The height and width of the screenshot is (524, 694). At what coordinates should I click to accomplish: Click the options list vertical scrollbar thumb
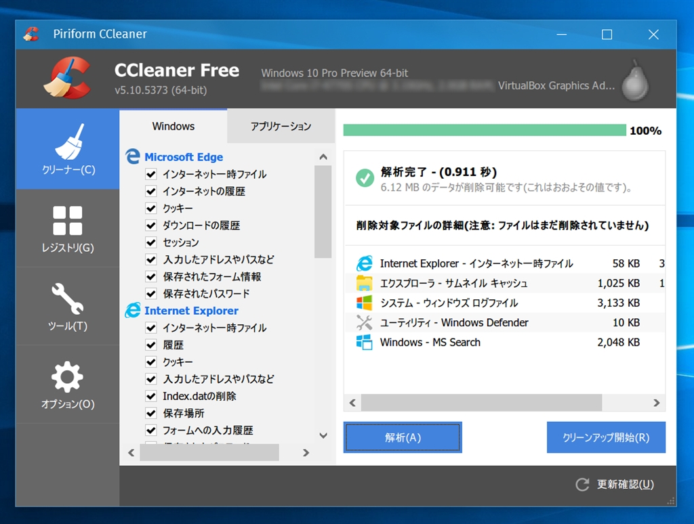pyautogui.click(x=323, y=211)
